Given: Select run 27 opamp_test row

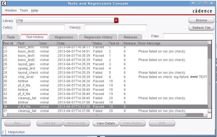Looking at the screenshot, I should [x=105, y=68].
